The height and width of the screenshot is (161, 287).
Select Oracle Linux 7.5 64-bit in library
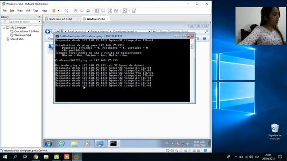tap(27, 31)
